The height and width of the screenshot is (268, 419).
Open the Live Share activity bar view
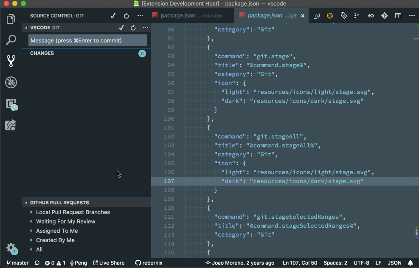[x=11, y=125]
